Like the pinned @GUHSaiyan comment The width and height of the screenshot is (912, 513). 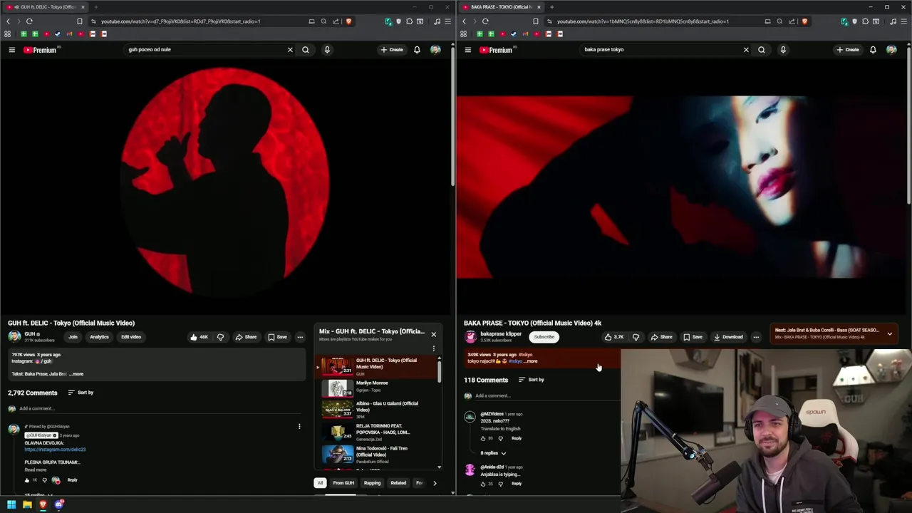point(27,480)
